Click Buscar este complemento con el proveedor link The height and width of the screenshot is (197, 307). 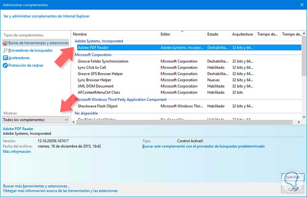click(204, 146)
